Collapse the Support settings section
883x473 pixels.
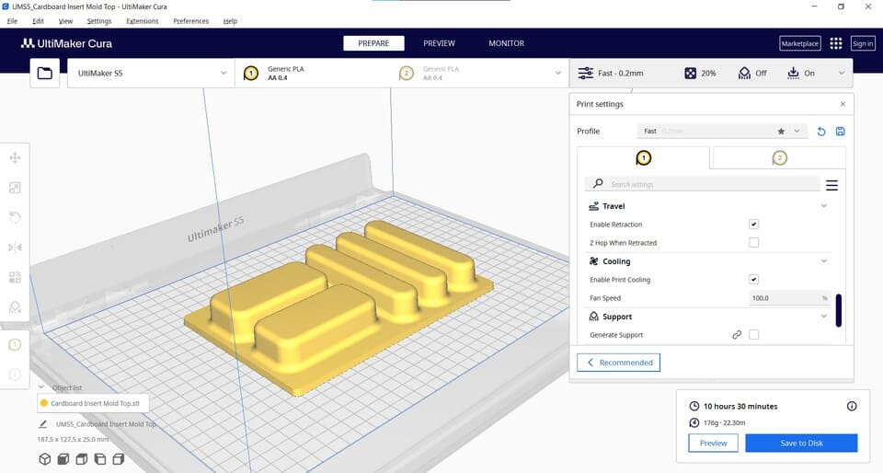824,317
